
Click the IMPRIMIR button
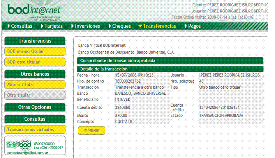point(91,131)
